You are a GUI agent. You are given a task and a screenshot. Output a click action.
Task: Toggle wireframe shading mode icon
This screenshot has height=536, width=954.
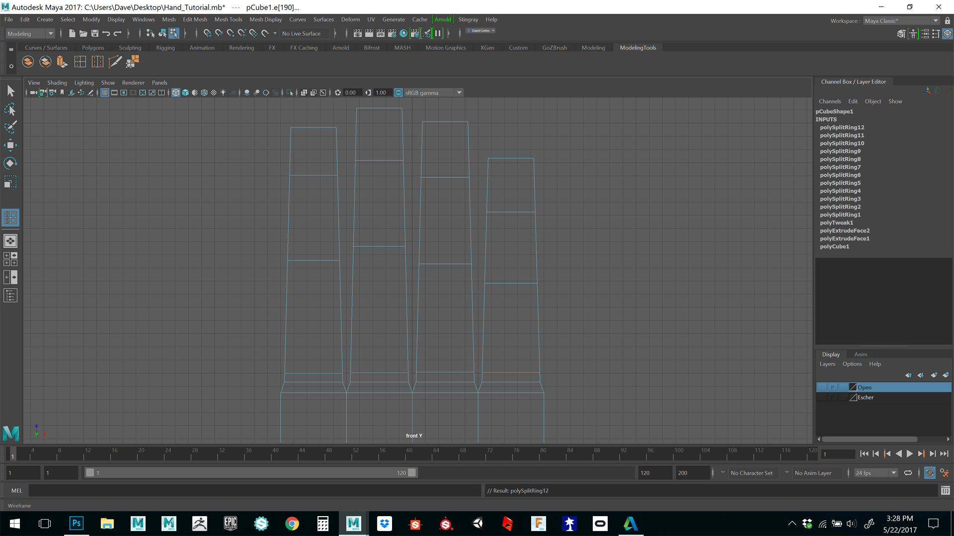point(175,92)
